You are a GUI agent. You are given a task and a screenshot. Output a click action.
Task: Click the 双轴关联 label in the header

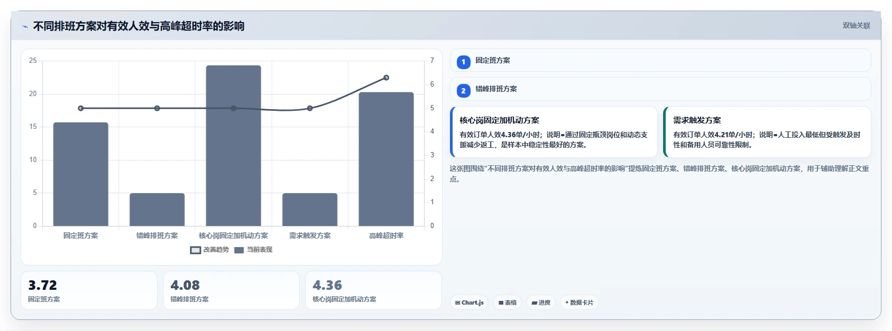856,25
